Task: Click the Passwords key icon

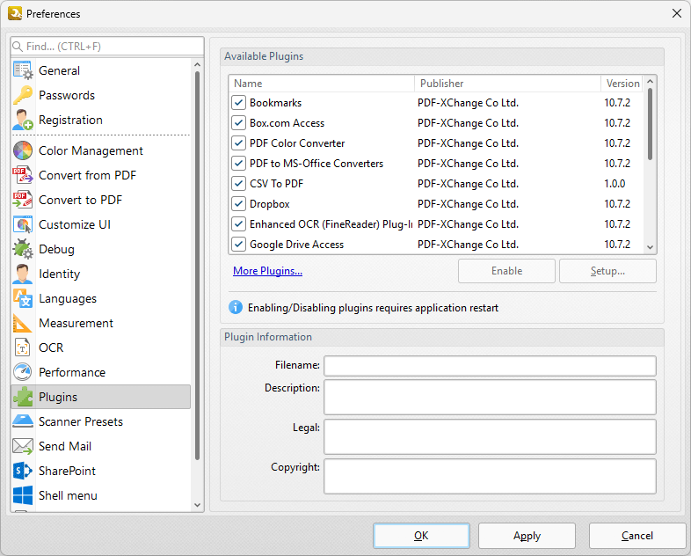Action: (x=23, y=95)
